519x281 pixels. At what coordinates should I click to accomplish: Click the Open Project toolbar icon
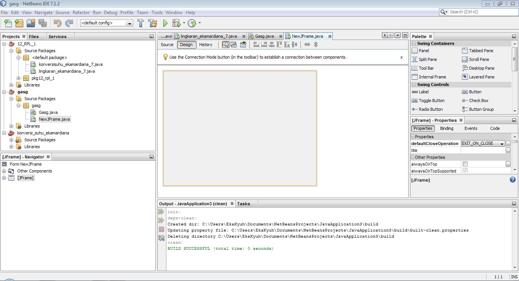pyautogui.click(x=31, y=23)
